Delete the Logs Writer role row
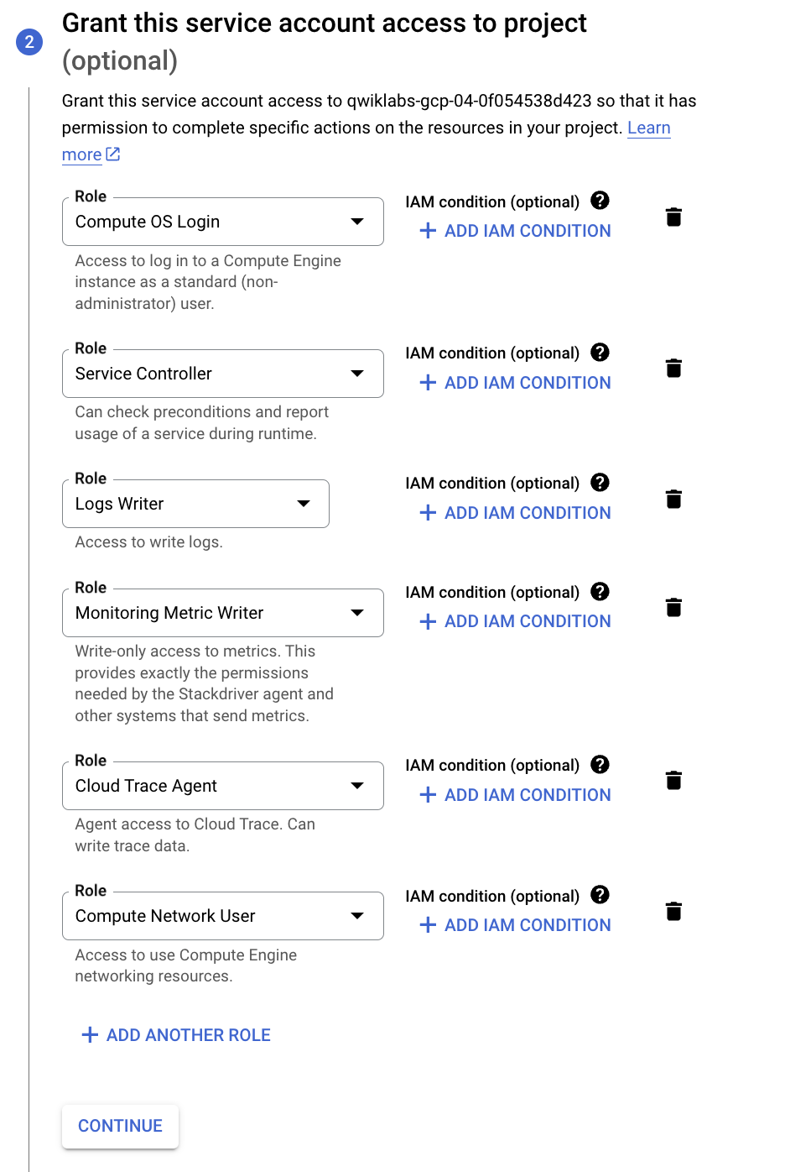The height and width of the screenshot is (1172, 785). 673,499
